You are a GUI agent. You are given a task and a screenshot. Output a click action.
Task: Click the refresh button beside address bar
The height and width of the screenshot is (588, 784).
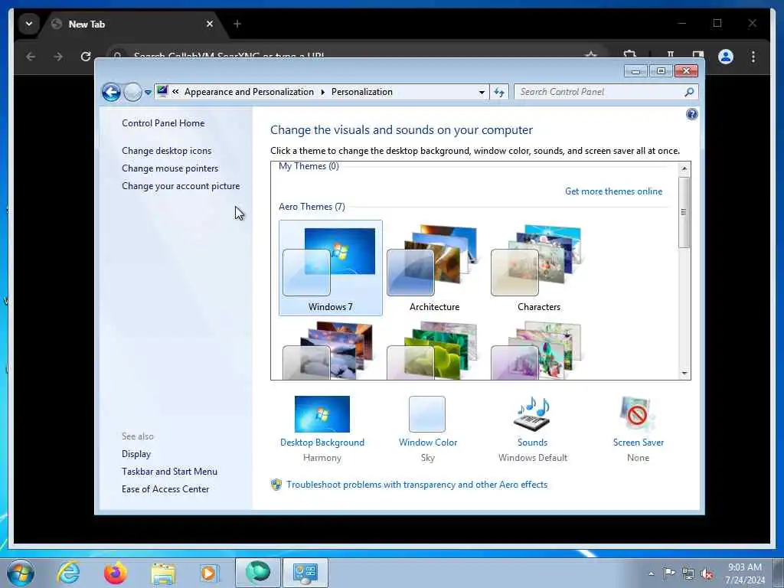(x=499, y=92)
